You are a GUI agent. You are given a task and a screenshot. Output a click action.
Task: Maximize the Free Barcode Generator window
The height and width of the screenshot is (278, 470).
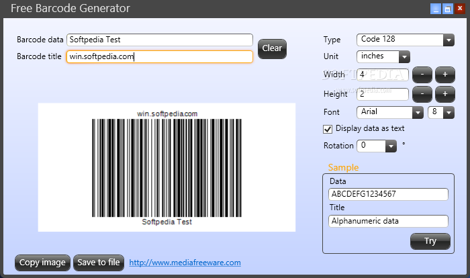click(448, 9)
